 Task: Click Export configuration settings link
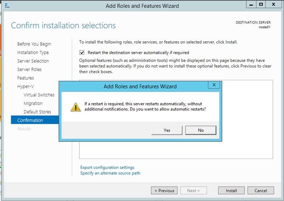point(107,167)
